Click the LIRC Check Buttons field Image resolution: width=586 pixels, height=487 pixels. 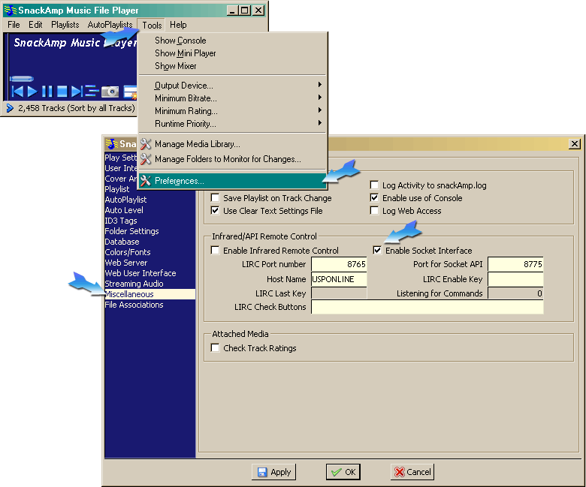(427, 307)
